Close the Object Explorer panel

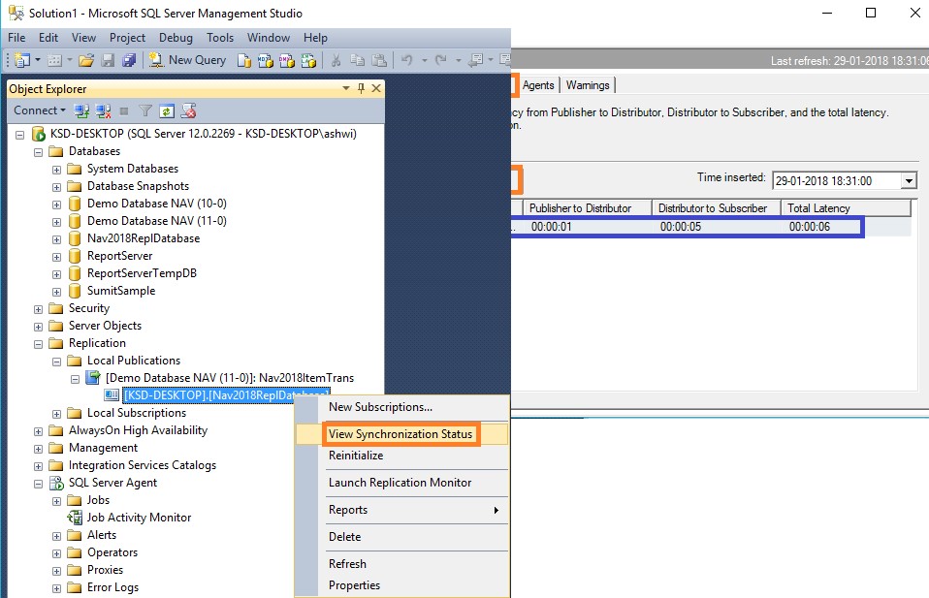click(x=376, y=88)
